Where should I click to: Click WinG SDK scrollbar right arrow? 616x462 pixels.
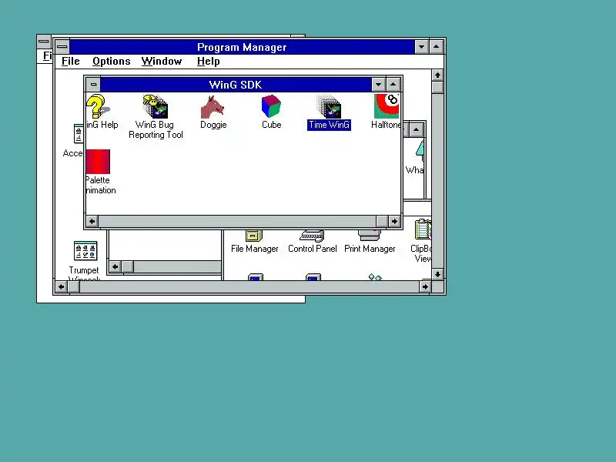394,221
